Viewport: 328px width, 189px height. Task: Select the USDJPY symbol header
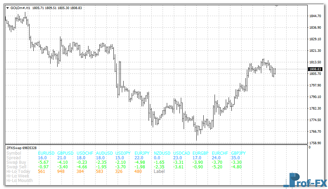tap(123, 153)
